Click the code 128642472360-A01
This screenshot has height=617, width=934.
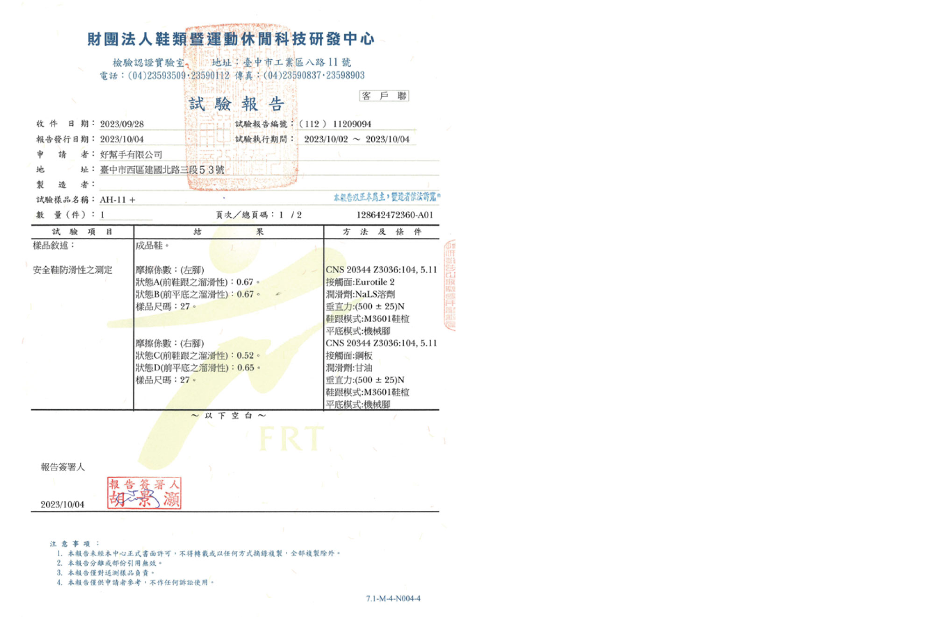[x=395, y=215]
